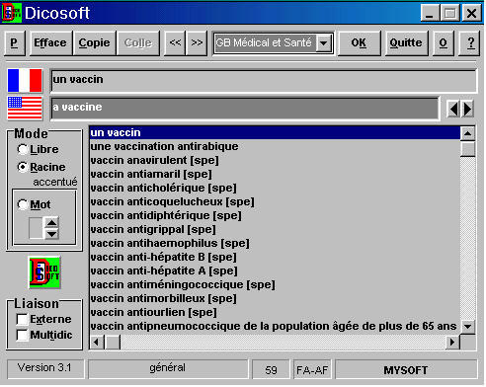Viewport: 486px width, 387px height.
Task: Click the '59' count status field
Action: click(271, 369)
